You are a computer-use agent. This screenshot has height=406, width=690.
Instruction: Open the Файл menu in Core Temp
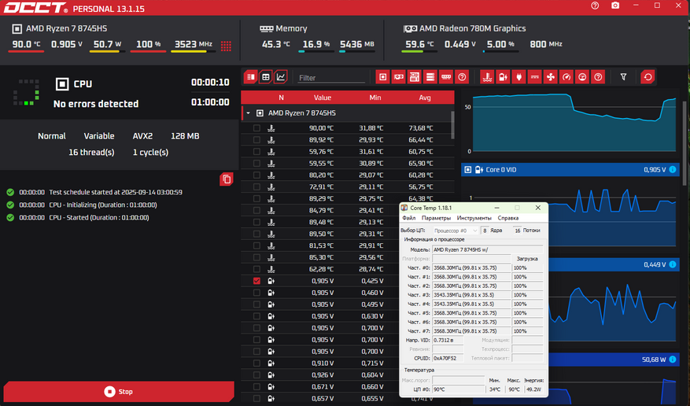(x=409, y=218)
